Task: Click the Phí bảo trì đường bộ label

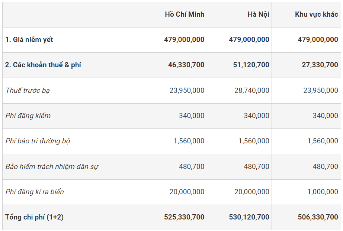Action: coord(38,141)
